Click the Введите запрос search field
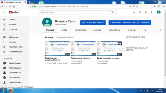166x93 pixels. (74, 12)
